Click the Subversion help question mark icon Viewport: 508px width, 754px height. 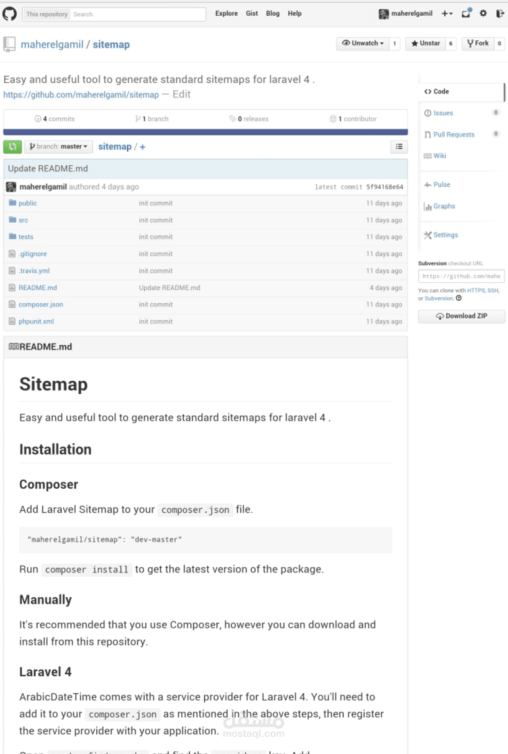(x=459, y=298)
